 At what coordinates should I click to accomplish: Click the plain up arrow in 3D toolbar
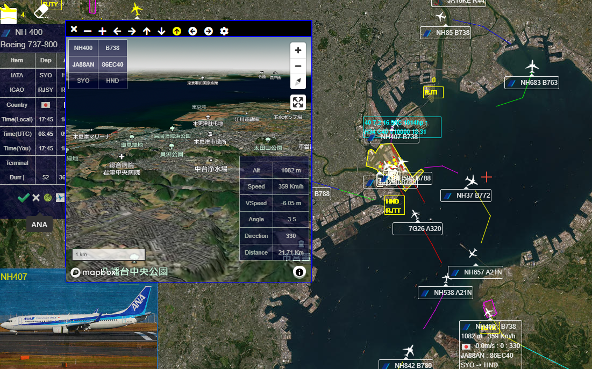tap(146, 31)
